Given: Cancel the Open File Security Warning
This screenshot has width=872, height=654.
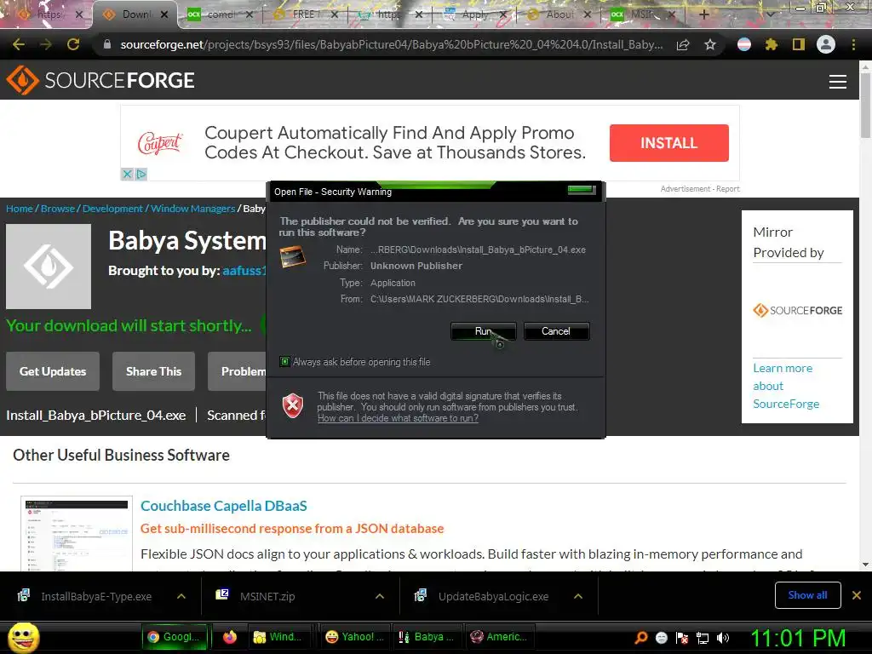Looking at the screenshot, I should tap(555, 331).
